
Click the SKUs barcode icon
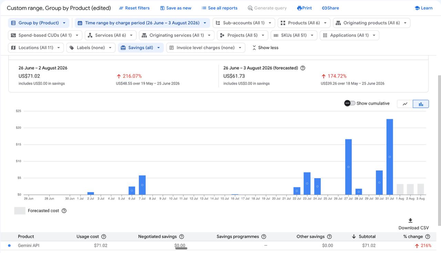coord(276,35)
